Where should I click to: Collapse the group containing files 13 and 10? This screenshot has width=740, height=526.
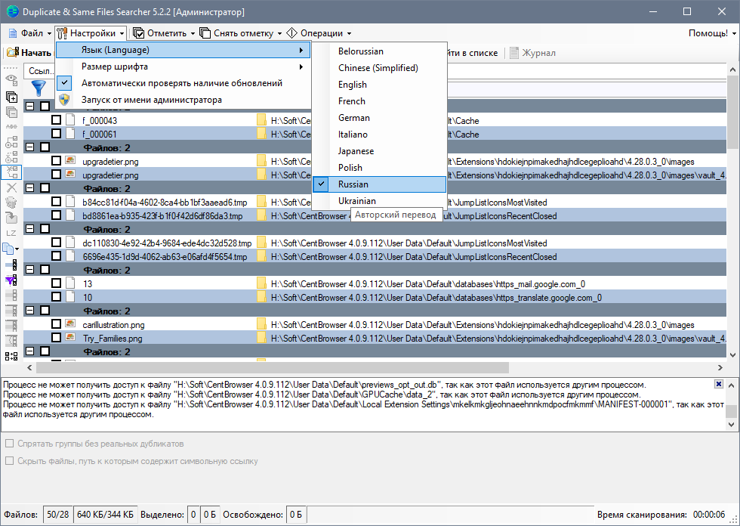[x=29, y=270]
